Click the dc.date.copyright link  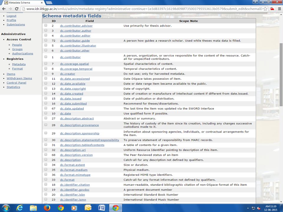click(73, 89)
